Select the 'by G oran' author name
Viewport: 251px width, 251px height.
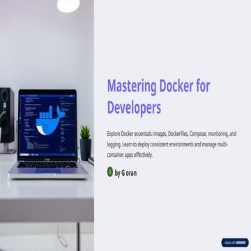pyautogui.click(x=125, y=173)
